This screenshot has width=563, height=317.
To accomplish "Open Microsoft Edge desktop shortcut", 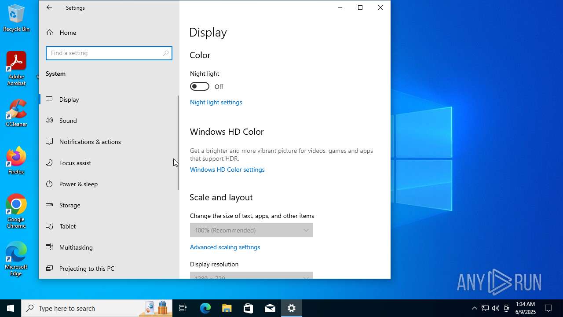I will coord(16,259).
